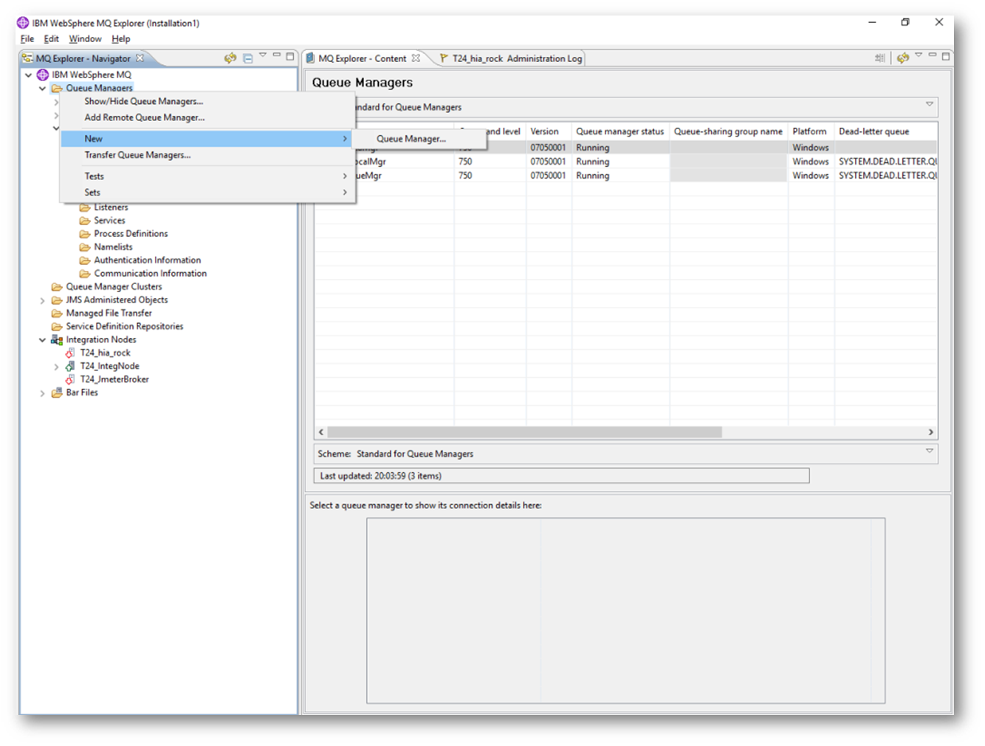Viewport: 985px width, 746px height.
Task: Click the Queue manager status column header
Action: [620, 131]
